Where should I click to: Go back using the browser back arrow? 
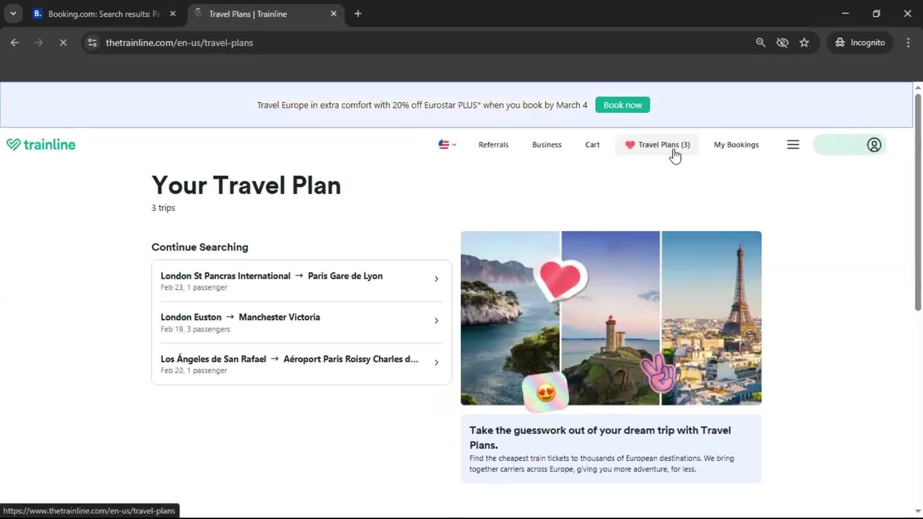click(15, 42)
